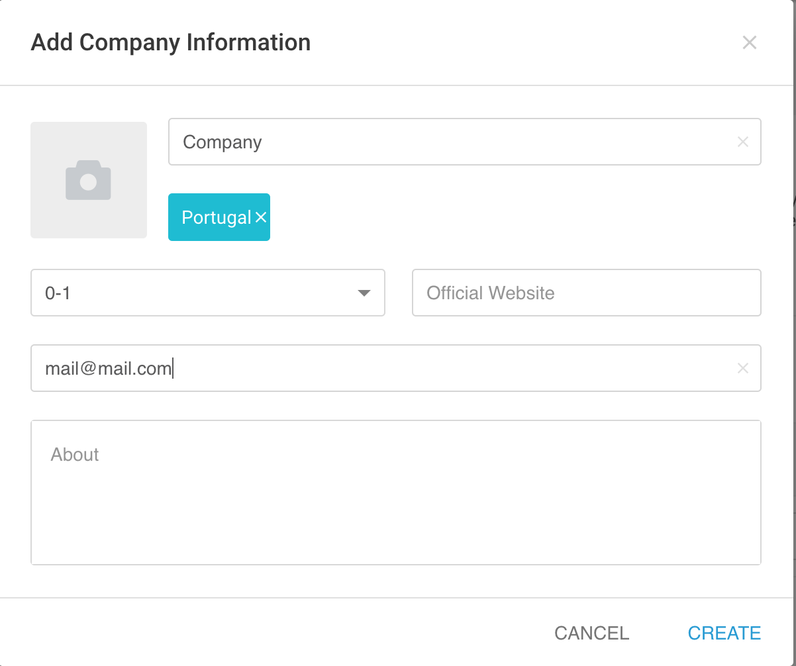The height and width of the screenshot is (666, 796).
Task: Clear the Company name field with its X
Action: click(743, 142)
